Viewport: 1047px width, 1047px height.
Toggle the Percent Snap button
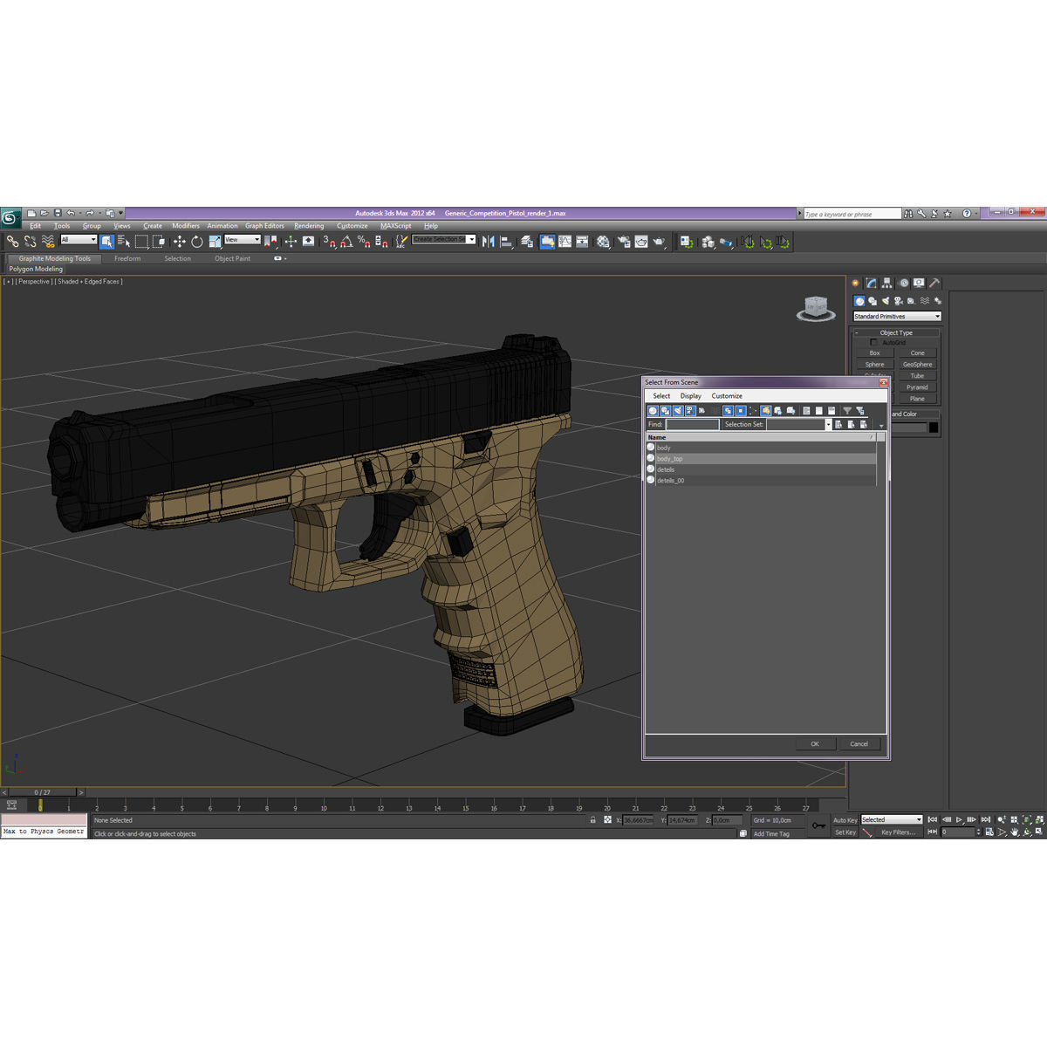pos(364,242)
